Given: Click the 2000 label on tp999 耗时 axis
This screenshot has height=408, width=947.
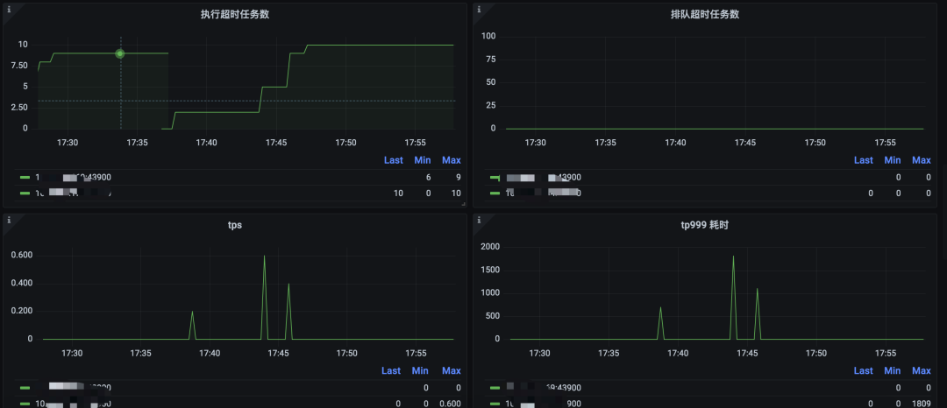Looking at the screenshot, I should (x=491, y=247).
